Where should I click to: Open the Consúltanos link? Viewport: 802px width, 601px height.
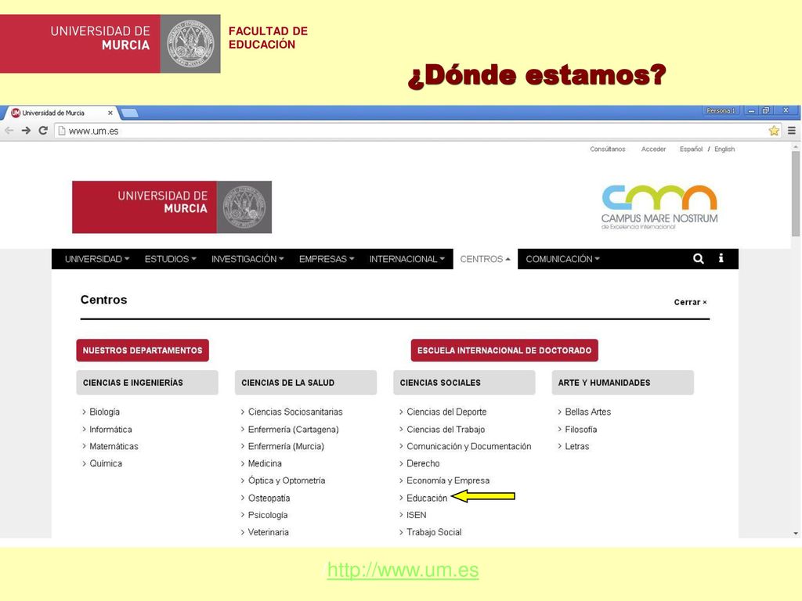(x=608, y=149)
